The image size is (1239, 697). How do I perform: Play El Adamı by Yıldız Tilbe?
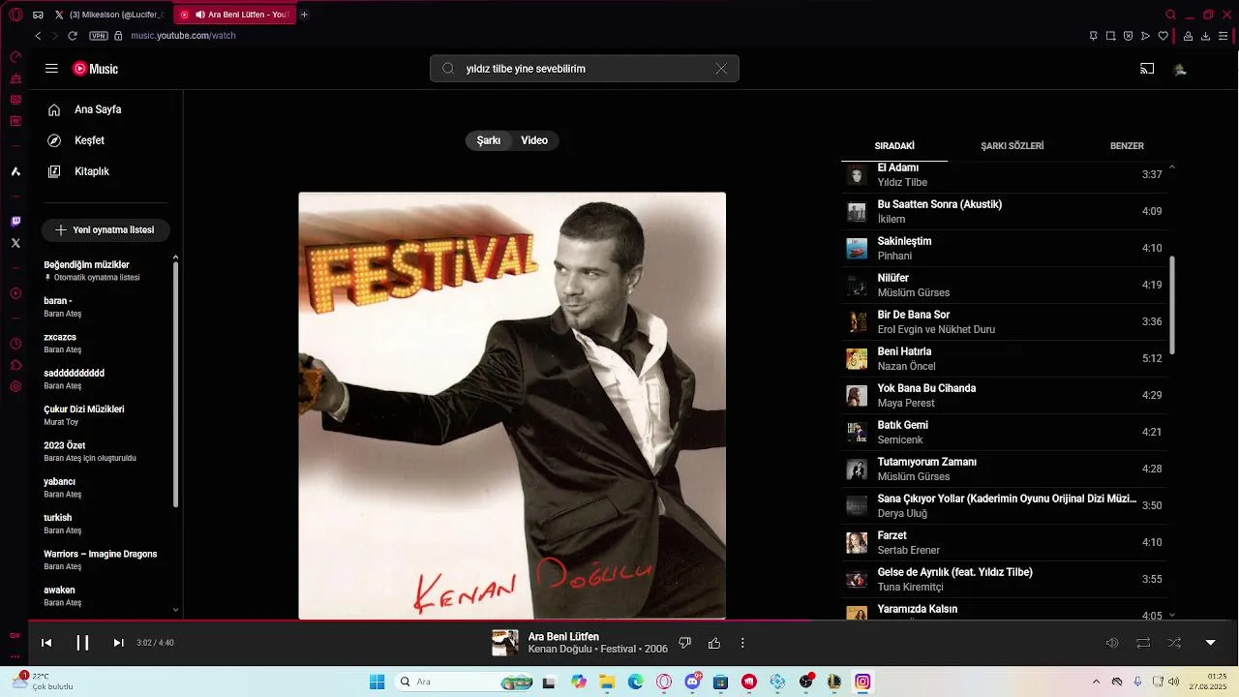point(1004,174)
